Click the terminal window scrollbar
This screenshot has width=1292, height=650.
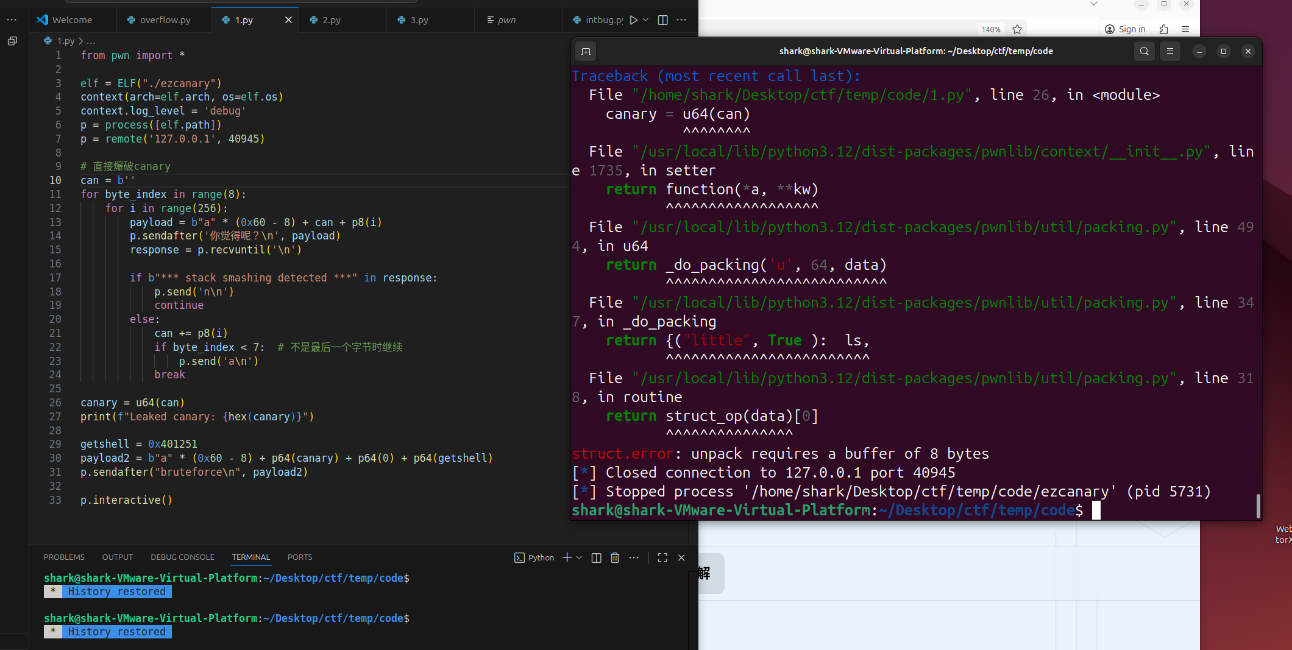[x=1258, y=505]
